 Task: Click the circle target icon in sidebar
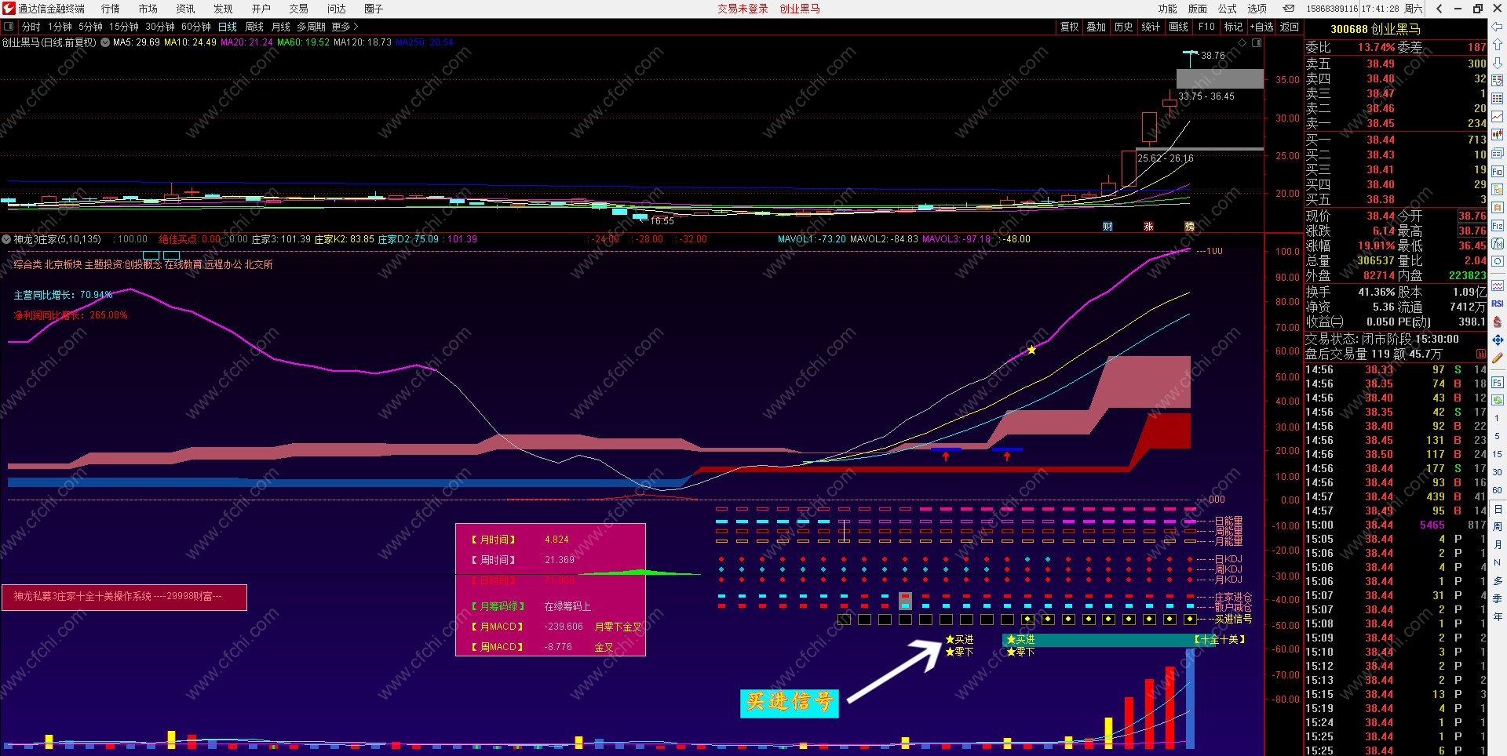click(x=1498, y=261)
